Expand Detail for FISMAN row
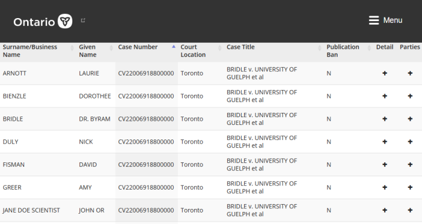422x224 pixels. coord(385,164)
